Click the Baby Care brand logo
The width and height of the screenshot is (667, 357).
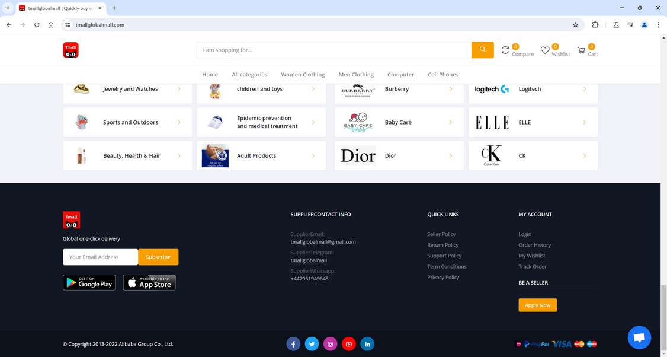[358, 123]
